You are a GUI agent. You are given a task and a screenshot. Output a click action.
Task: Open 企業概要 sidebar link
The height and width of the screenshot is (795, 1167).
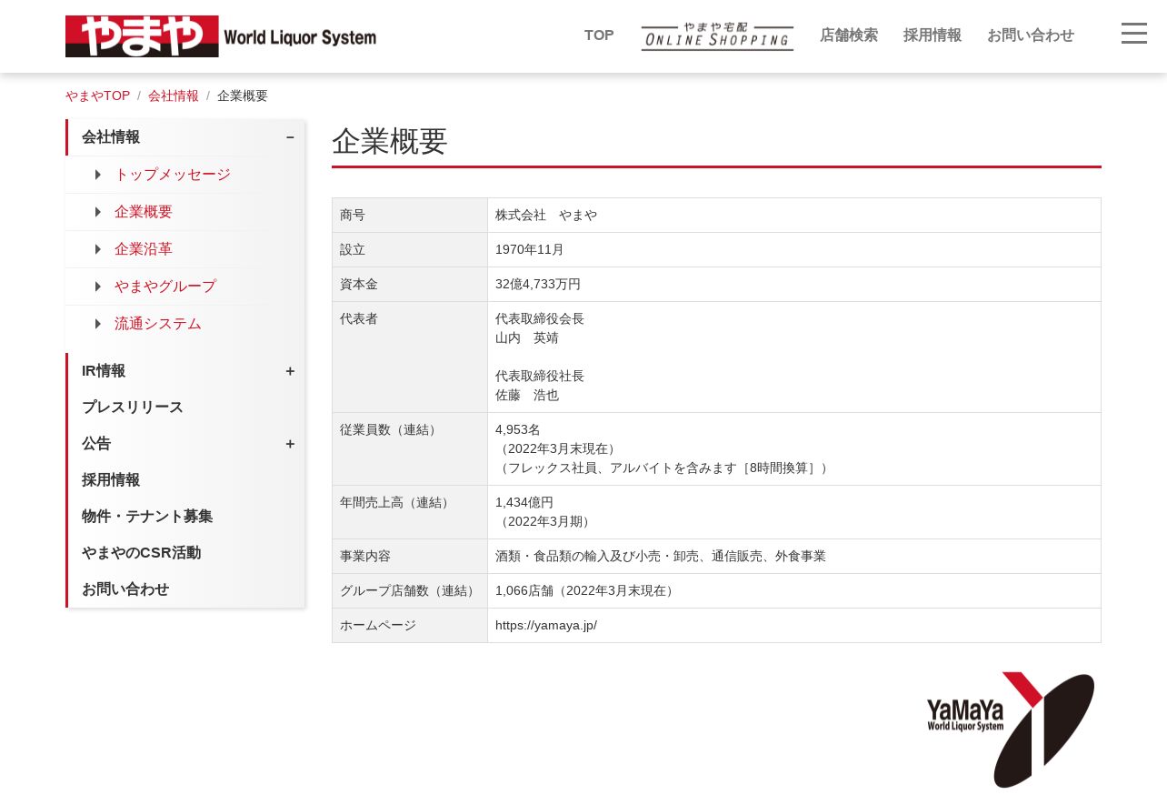click(144, 212)
